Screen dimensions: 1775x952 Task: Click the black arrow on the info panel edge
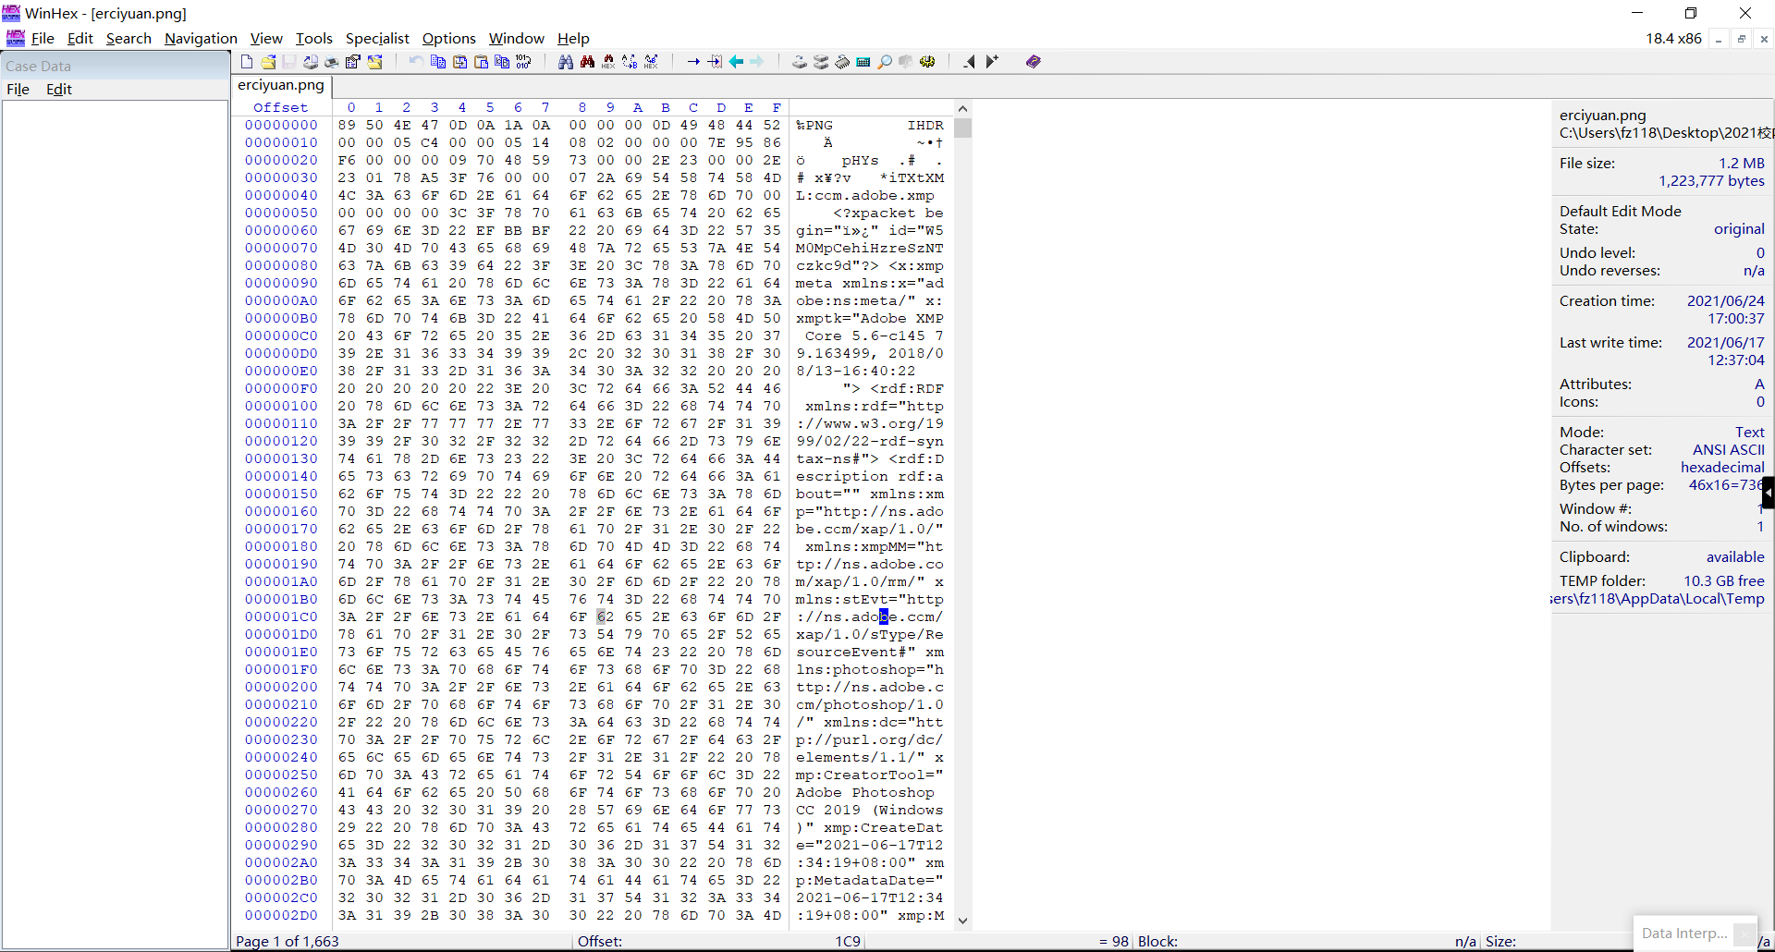(1768, 493)
